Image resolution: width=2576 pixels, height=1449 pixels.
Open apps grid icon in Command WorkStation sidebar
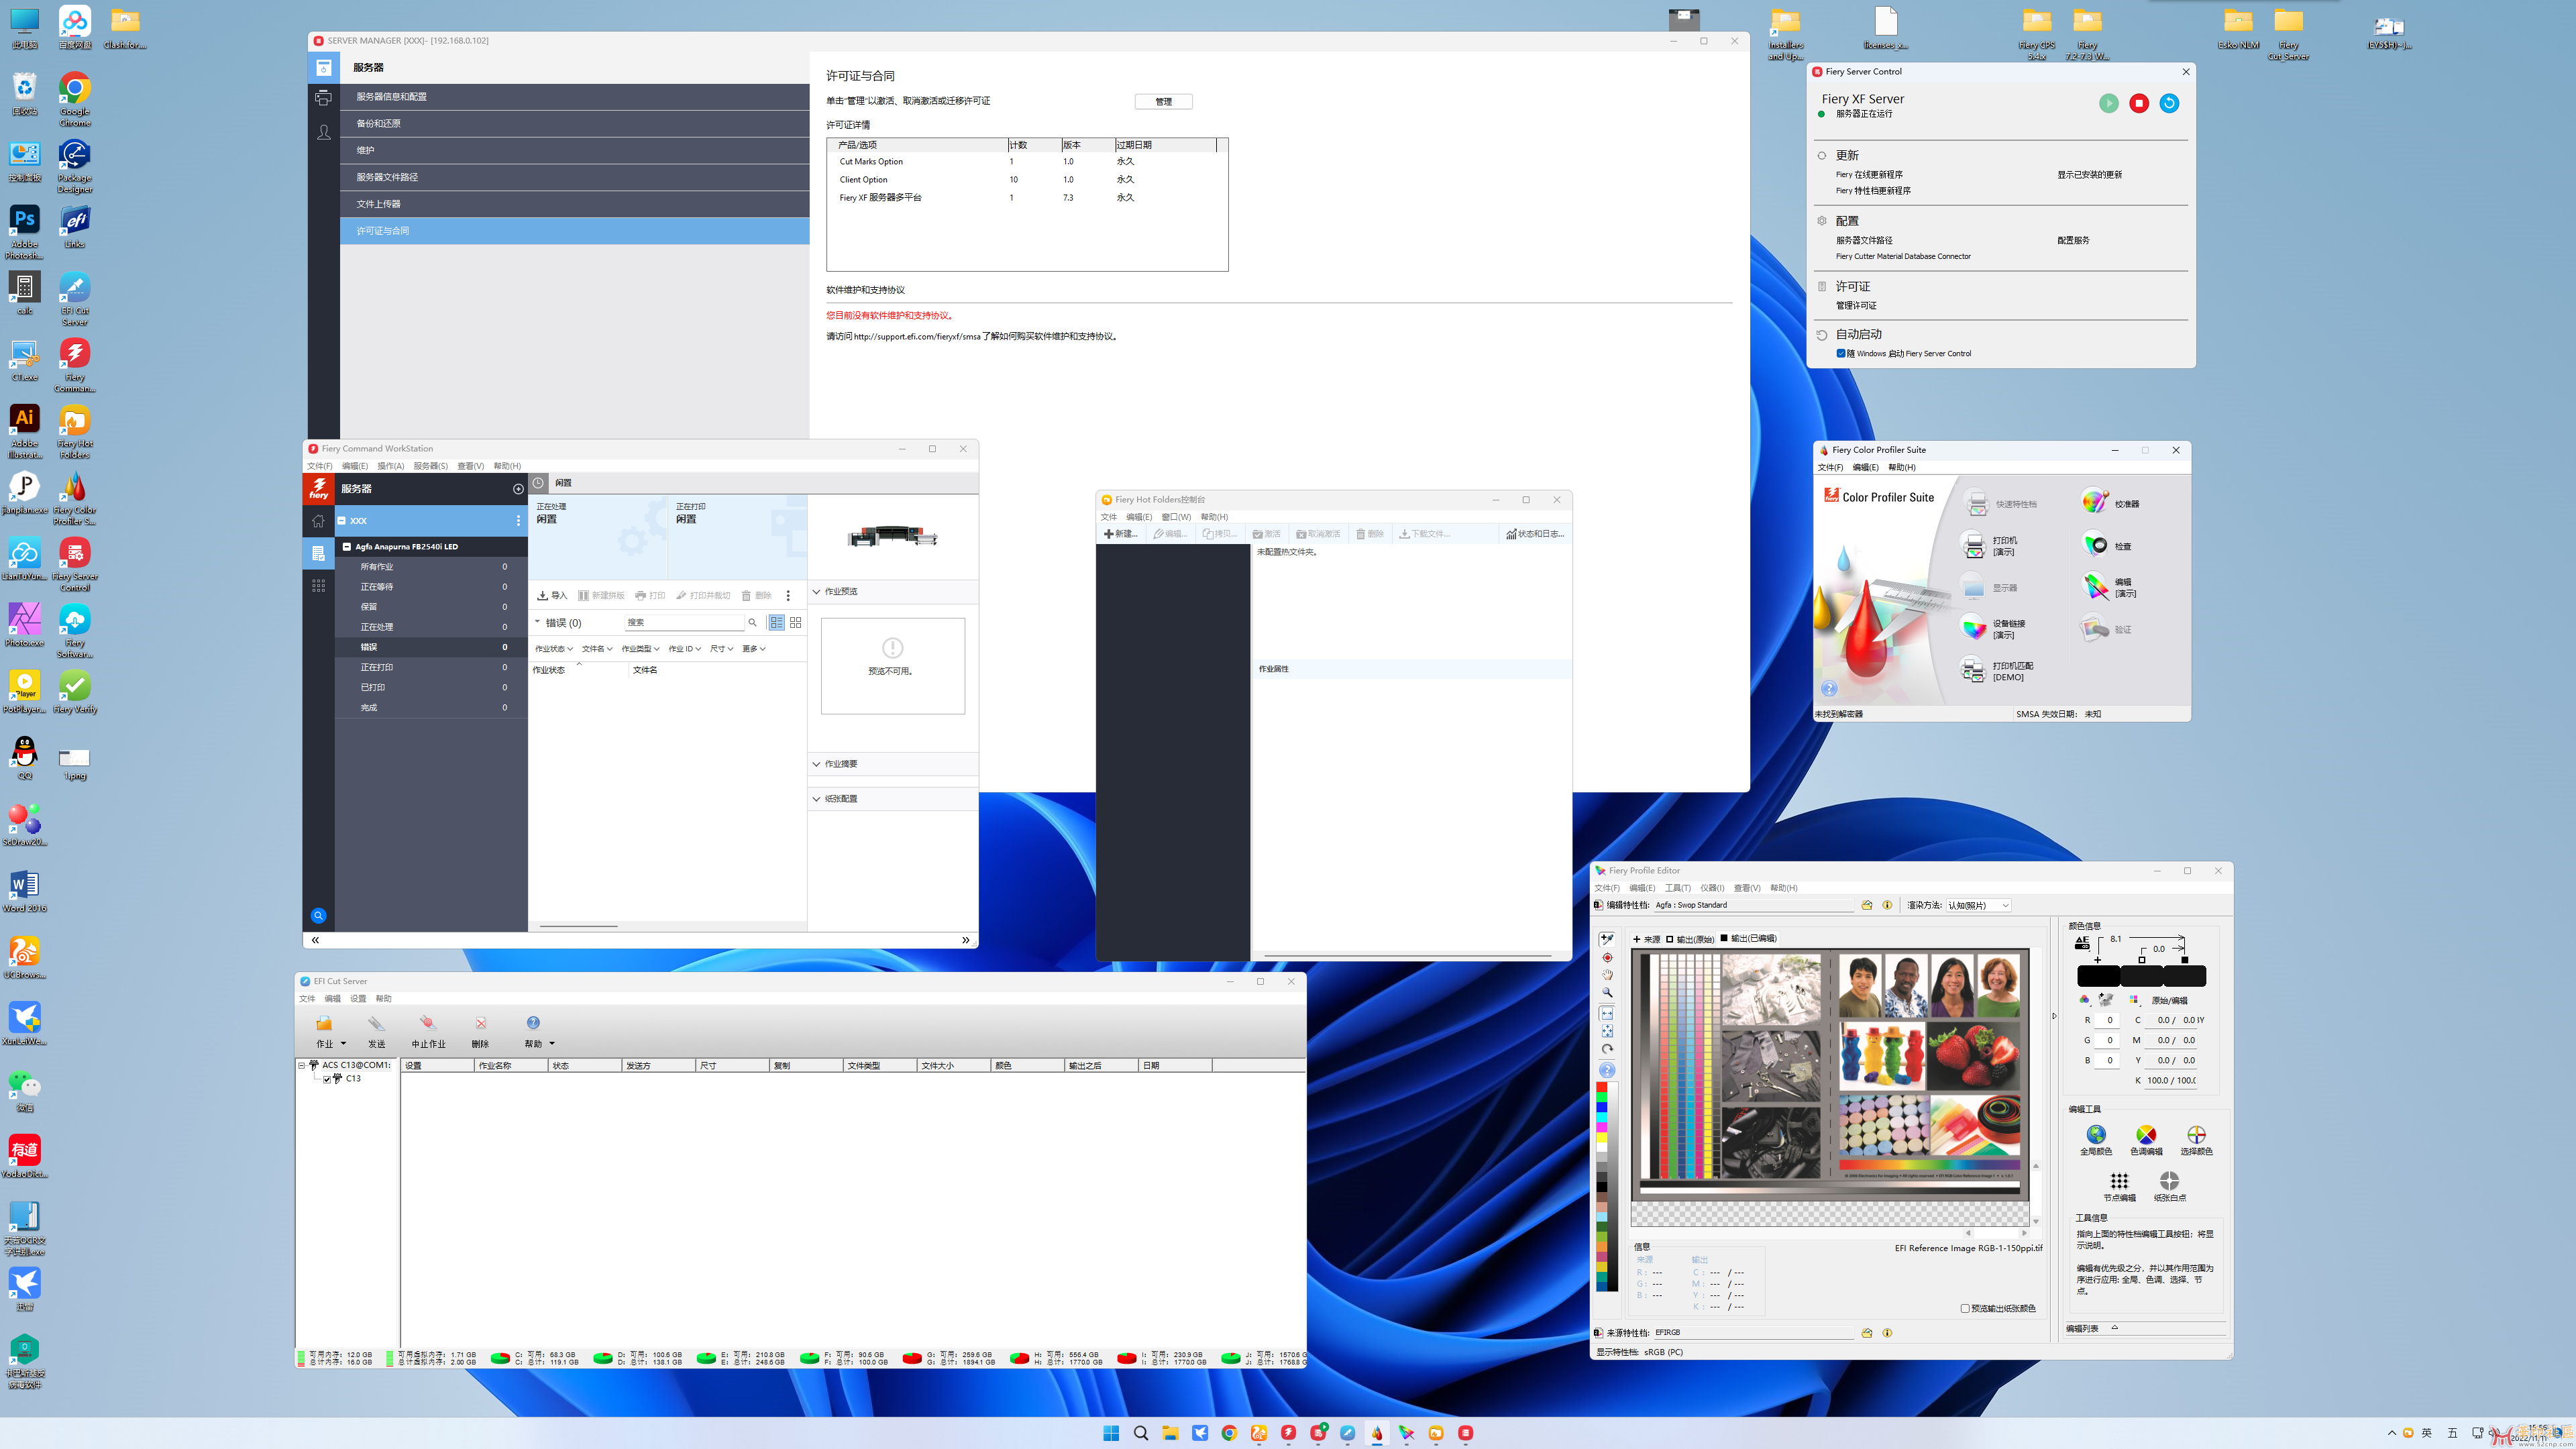click(318, 586)
